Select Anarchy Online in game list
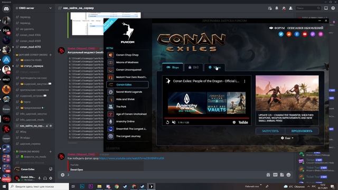The width and height of the screenshot is (338, 190). pyautogui.click(x=127, y=121)
